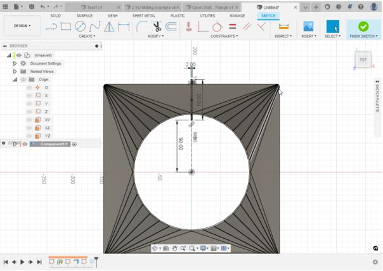Toggle visibility of the Origin folder
This screenshot has height=271, width=383.
(23, 79)
